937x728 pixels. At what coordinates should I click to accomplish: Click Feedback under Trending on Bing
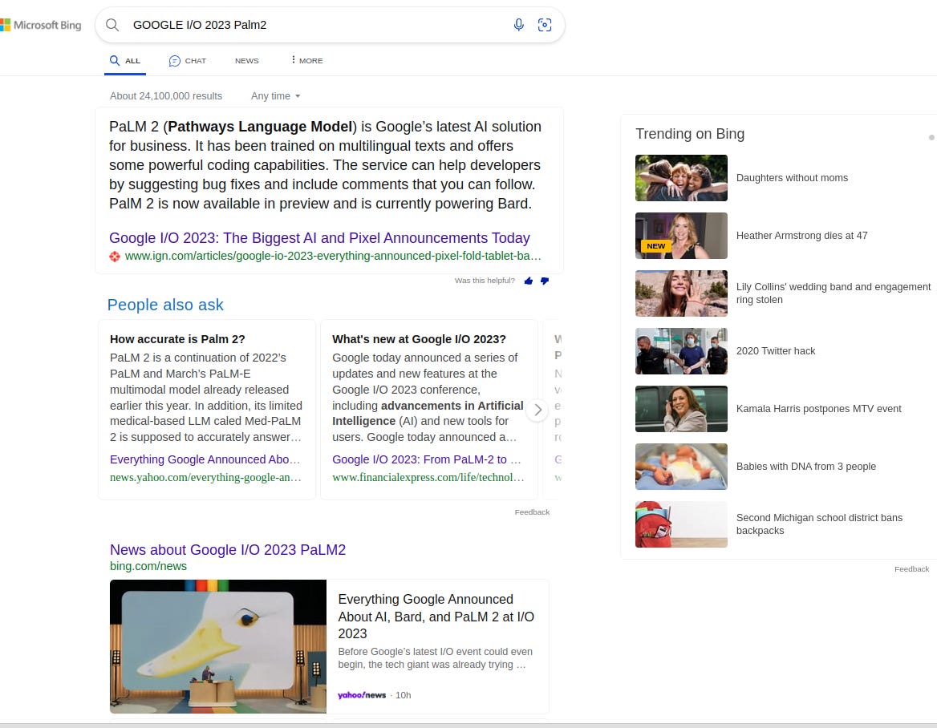(911, 569)
